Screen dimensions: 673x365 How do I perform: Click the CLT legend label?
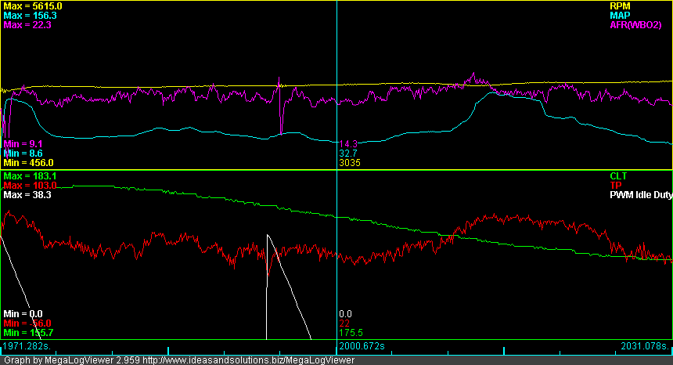(618, 176)
